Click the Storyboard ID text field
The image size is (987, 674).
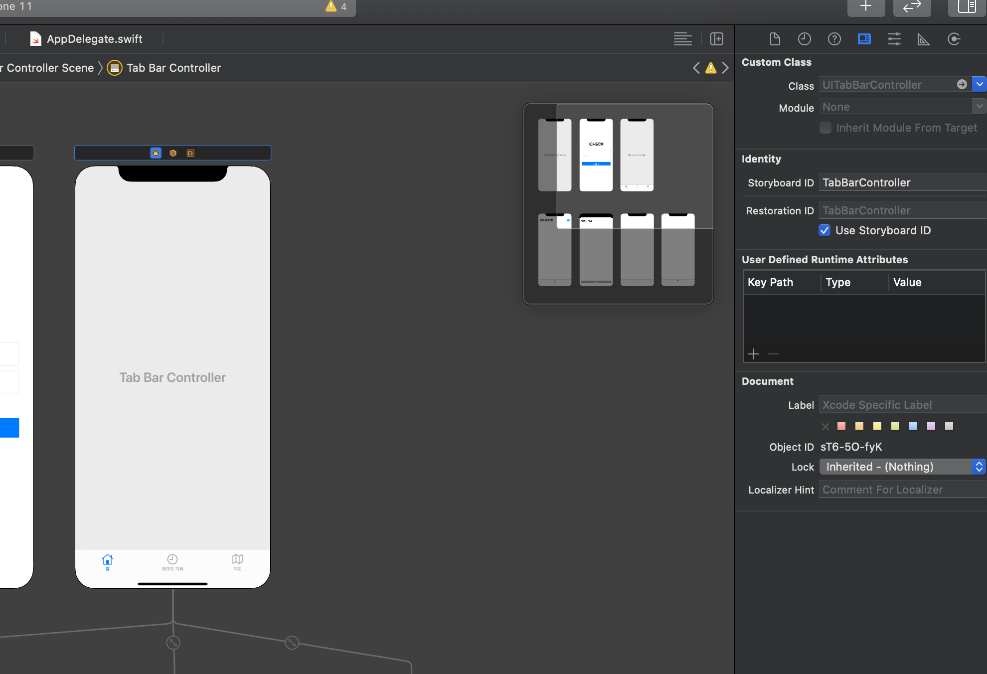(901, 182)
